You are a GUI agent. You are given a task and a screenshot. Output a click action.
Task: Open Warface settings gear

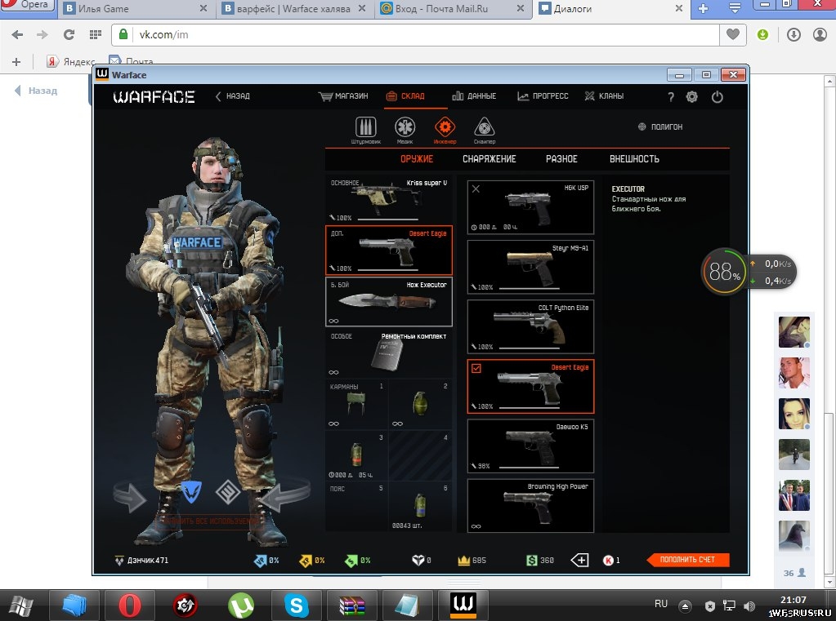click(x=692, y=96)
